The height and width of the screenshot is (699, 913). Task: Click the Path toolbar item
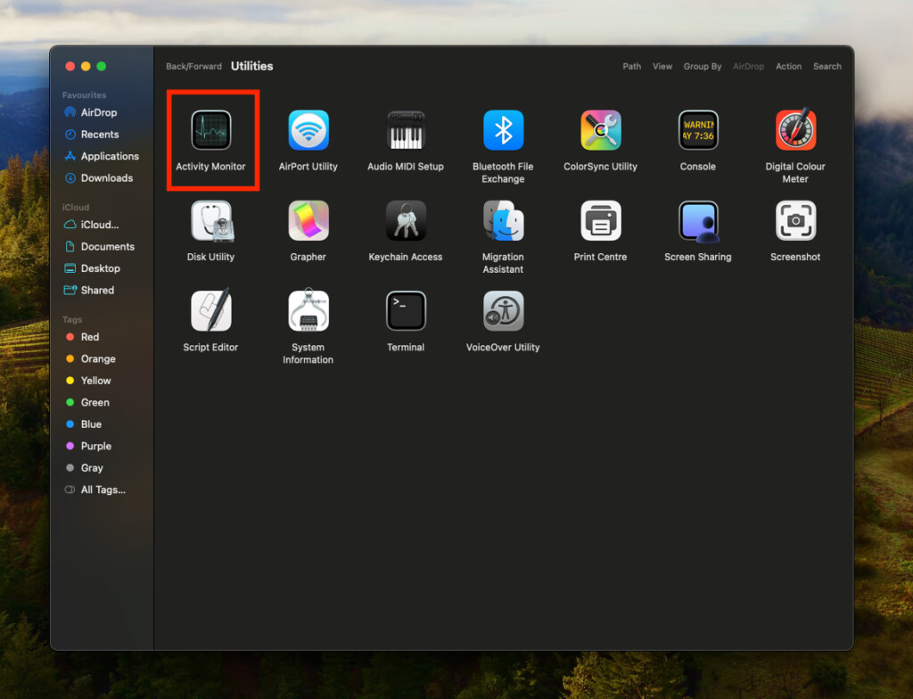coord(631,67)
